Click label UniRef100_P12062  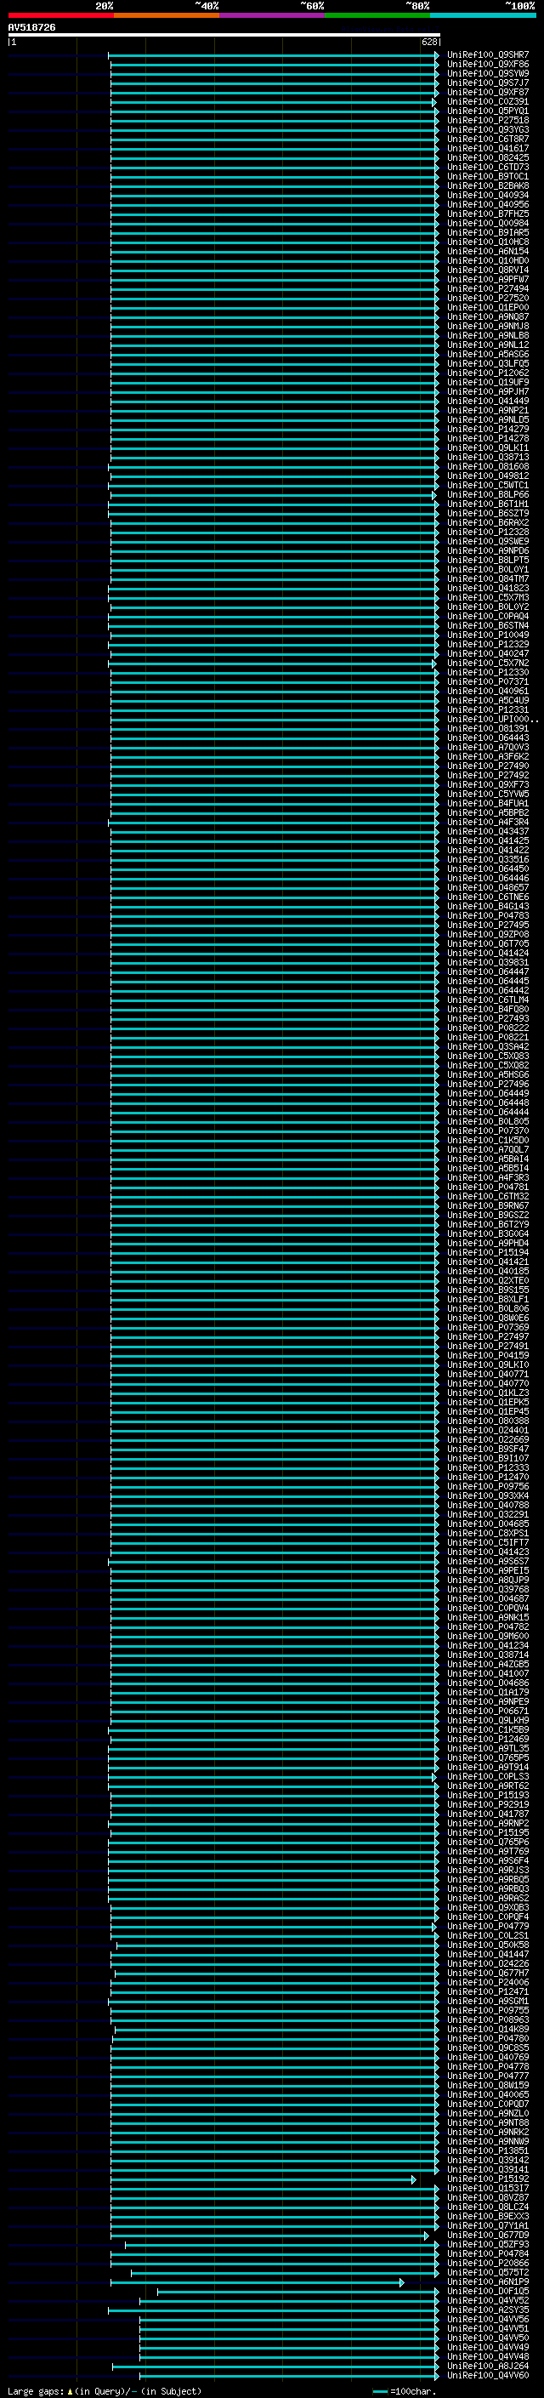(487, 373)
